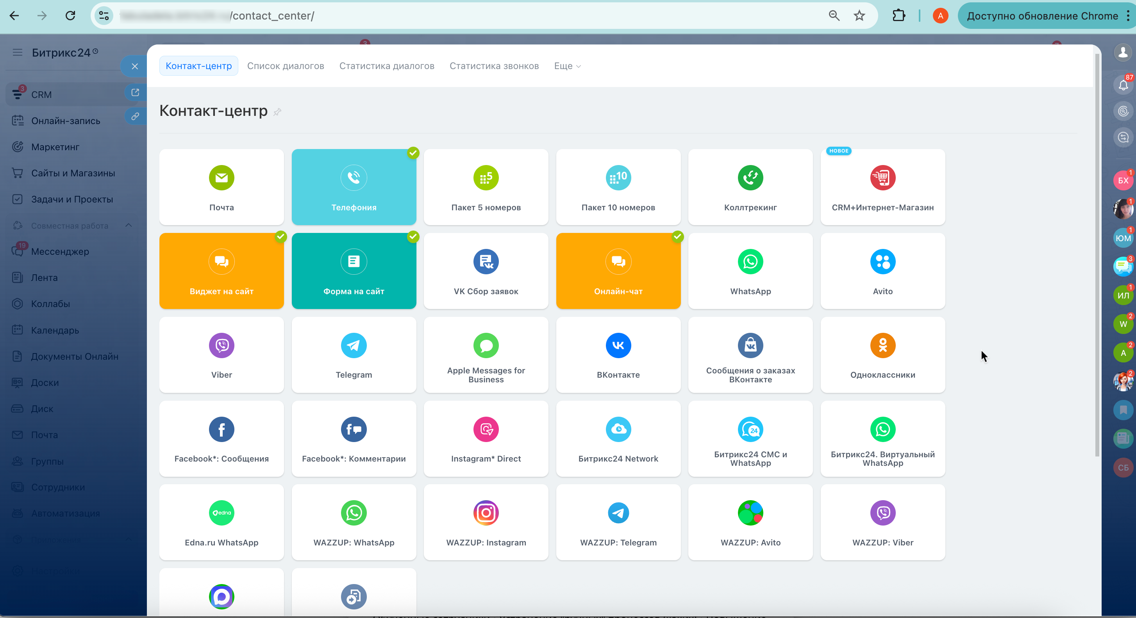Pin the Контакт-центр page title
Screen dimensions: 1136x618
click(x=277, y=112)
